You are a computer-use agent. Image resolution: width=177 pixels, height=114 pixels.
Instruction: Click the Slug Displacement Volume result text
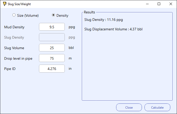tap(113, 29)
